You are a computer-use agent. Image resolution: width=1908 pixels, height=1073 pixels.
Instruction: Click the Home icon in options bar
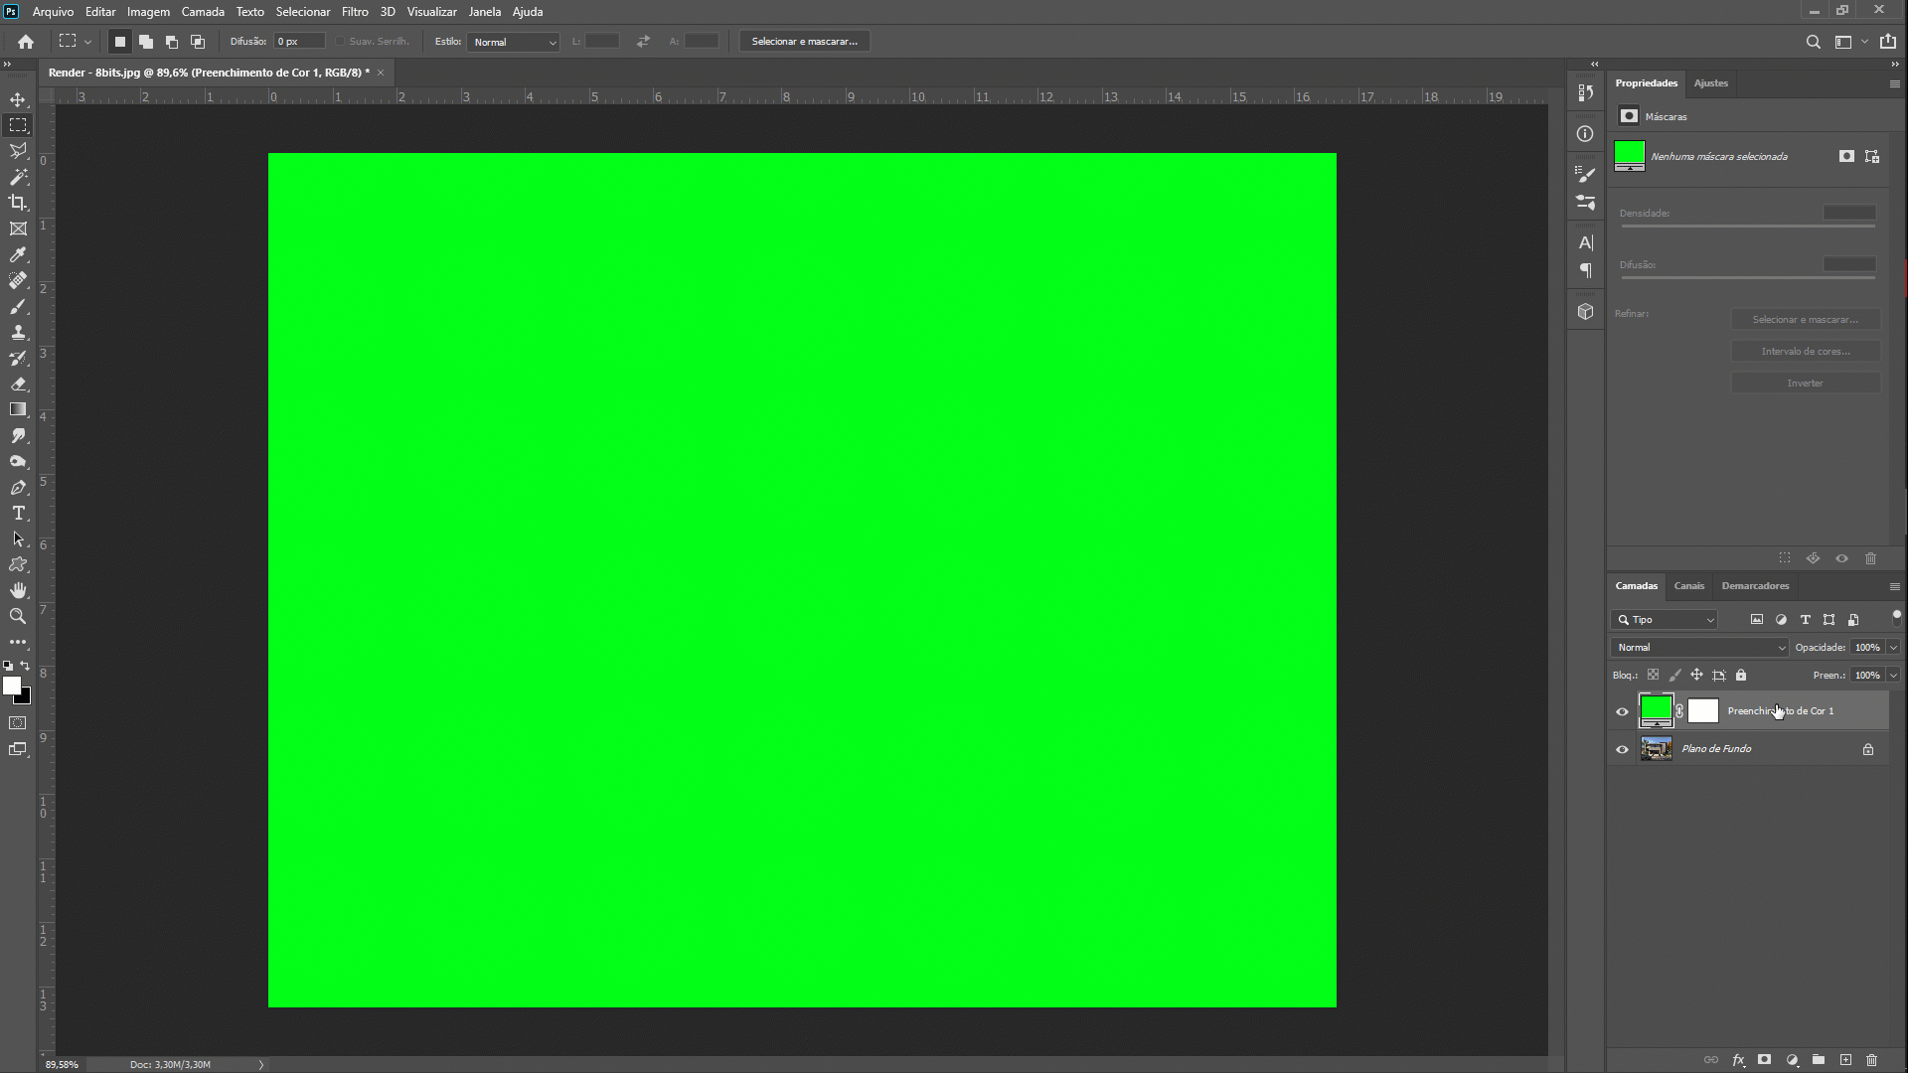(x=26, y=42)
